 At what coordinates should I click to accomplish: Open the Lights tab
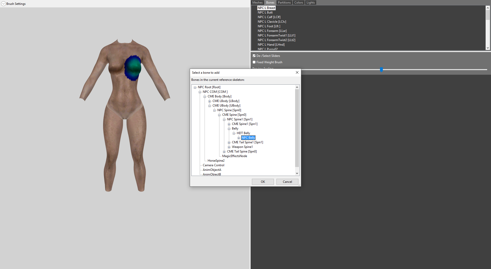pyautogui.click(x=310, y=3)
